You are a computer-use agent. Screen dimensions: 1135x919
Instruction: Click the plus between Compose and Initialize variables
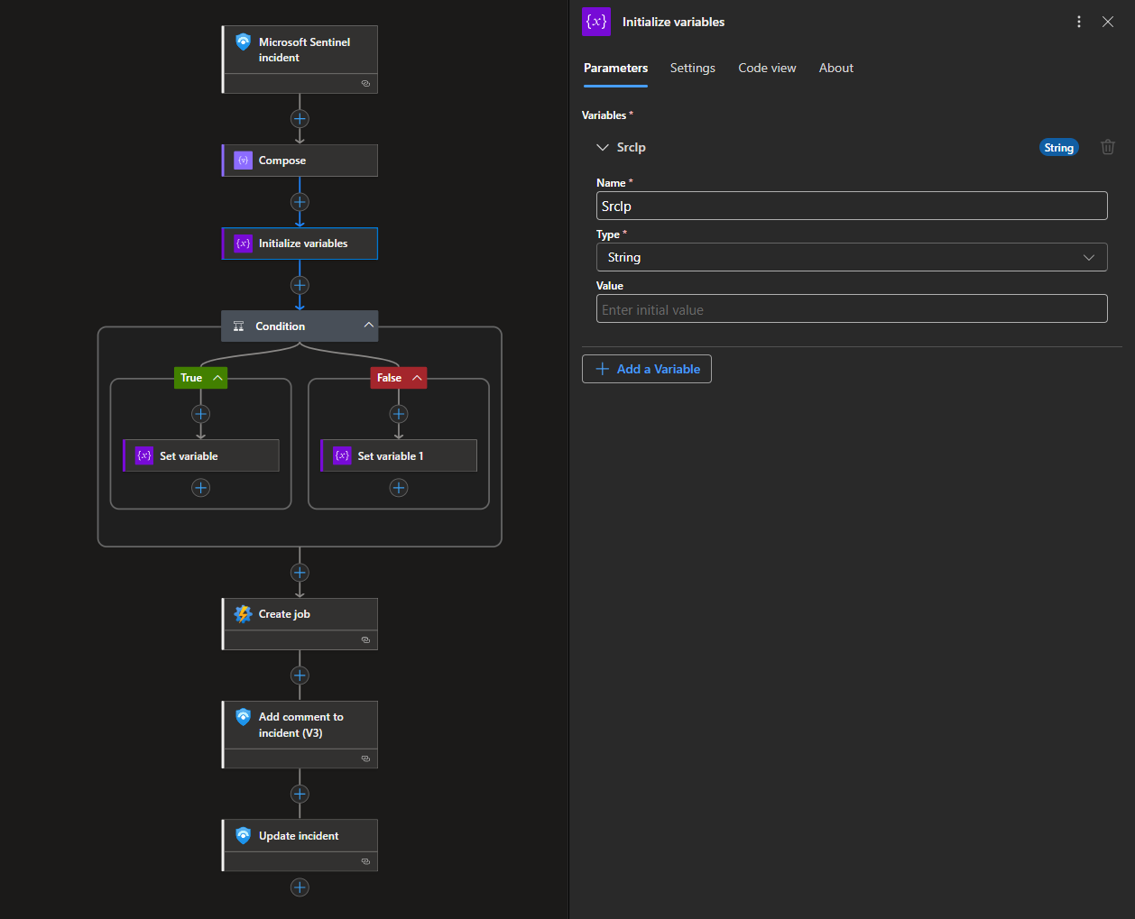click(x=300, y=202)
